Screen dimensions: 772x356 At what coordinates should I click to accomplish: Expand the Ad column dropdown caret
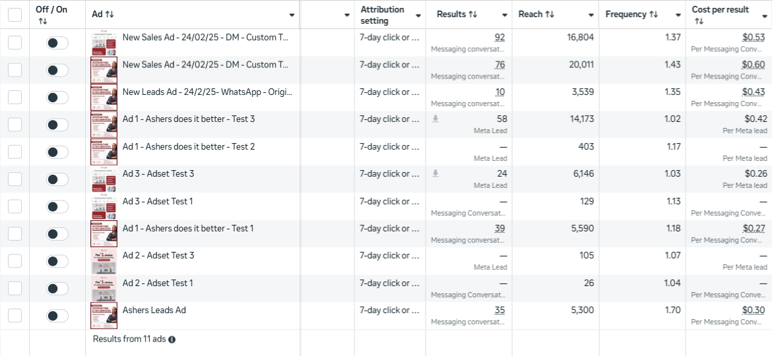tap(292, 15)
